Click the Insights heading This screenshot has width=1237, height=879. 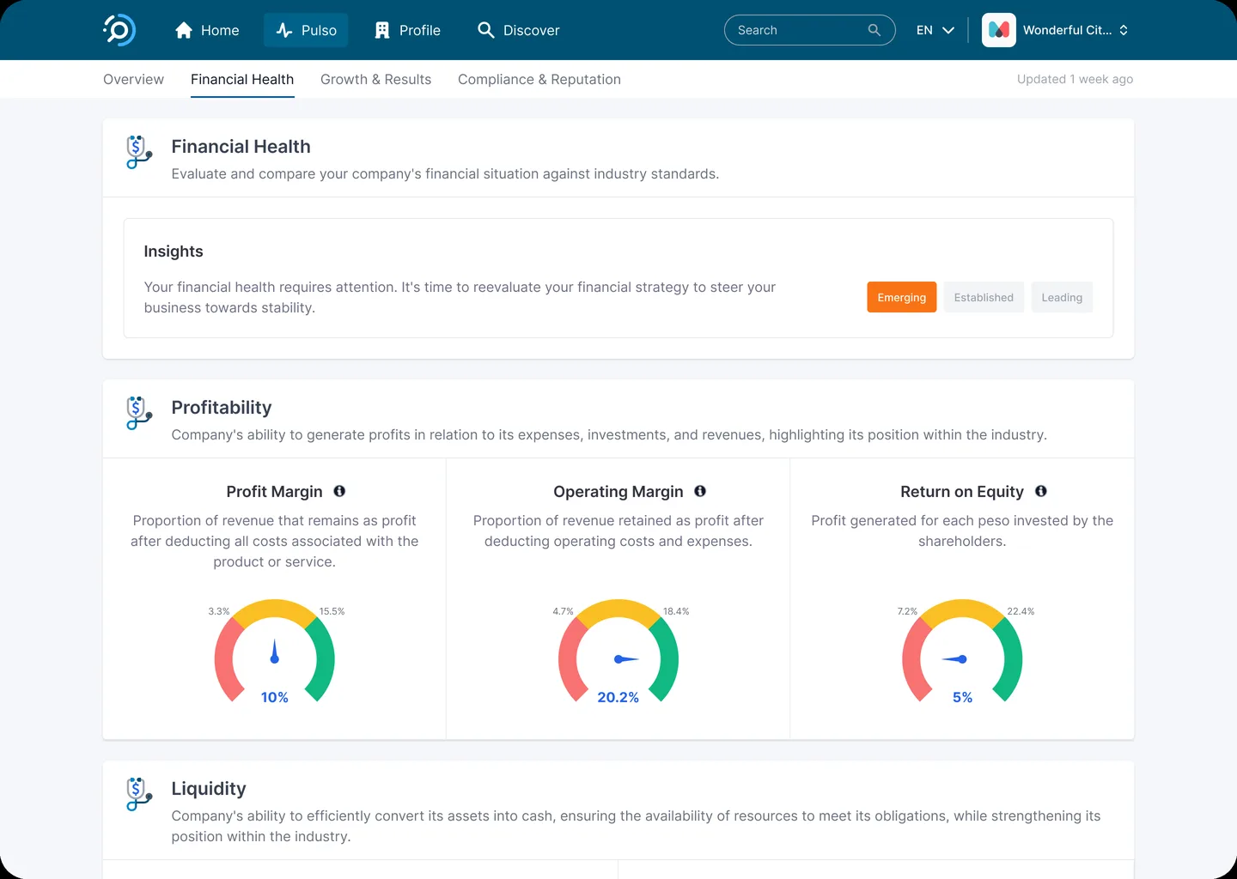(174, 252)
